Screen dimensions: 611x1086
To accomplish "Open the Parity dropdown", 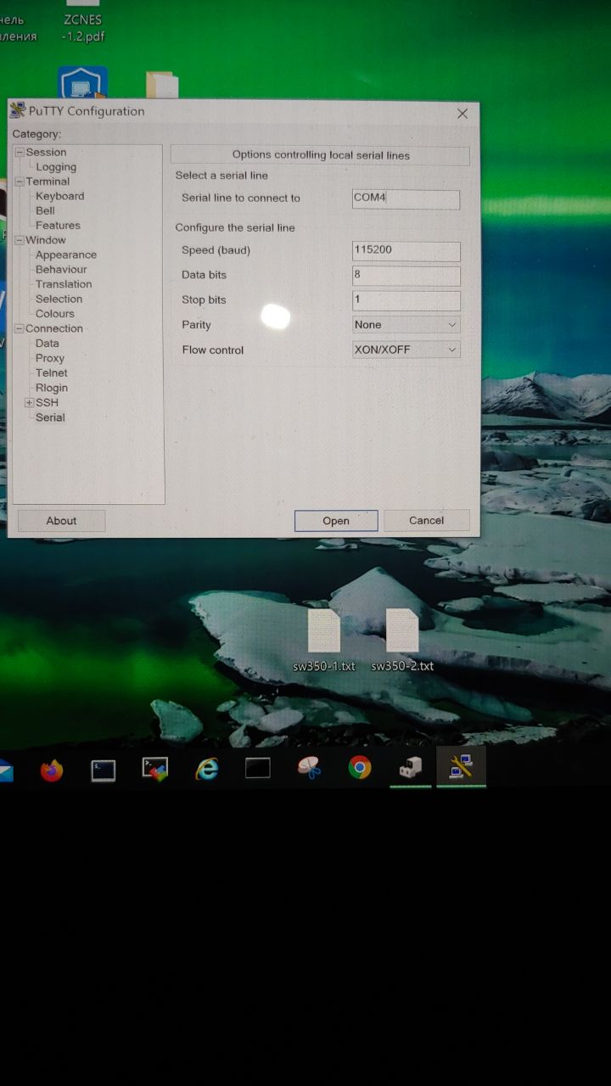I will tap(406, 325).
